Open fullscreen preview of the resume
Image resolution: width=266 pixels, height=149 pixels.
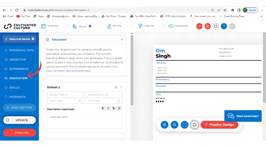point(185,125)
